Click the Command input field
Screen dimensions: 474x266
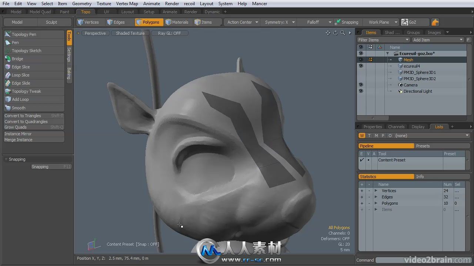point(424,260)
